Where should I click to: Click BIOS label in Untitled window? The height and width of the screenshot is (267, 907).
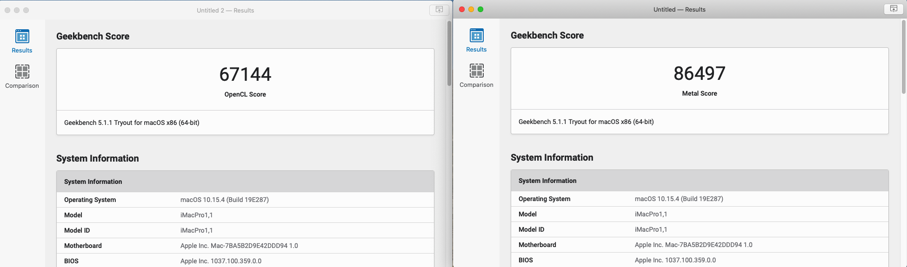tap(526, 260)
